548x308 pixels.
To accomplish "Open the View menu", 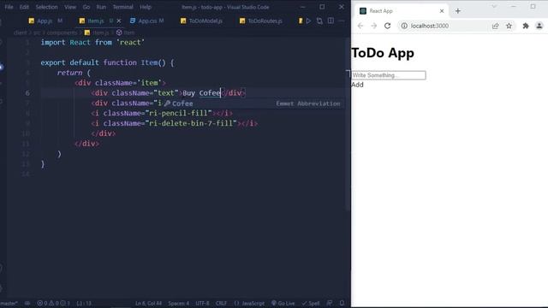I will coord(70,7).
